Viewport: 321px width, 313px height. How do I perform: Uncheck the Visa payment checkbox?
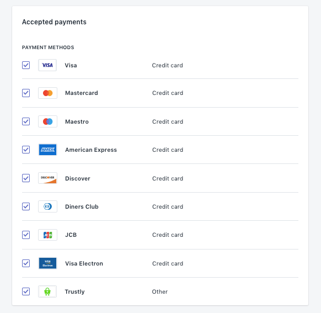pos(26,65)
